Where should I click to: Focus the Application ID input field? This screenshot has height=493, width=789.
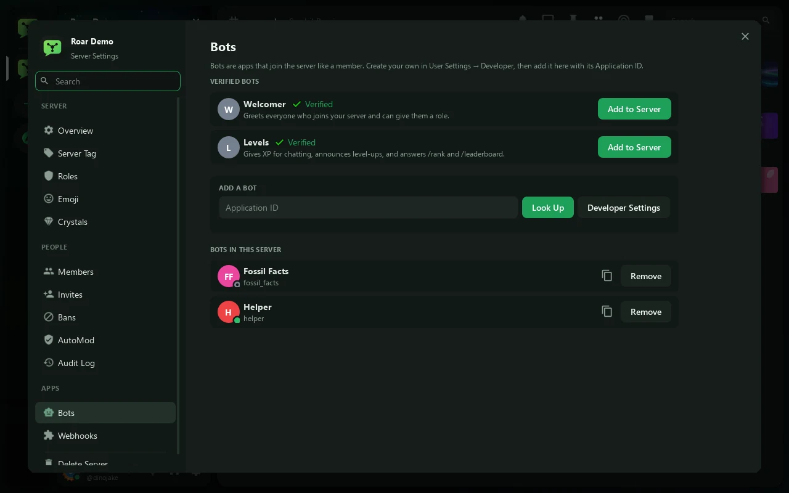coord(369,208)
